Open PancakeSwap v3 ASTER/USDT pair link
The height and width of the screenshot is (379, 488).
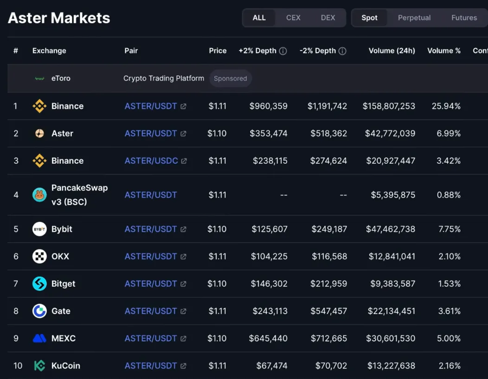151,195
